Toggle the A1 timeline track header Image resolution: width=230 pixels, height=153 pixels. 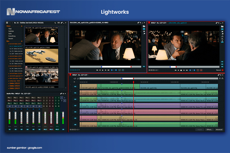(x=75, y=93)
